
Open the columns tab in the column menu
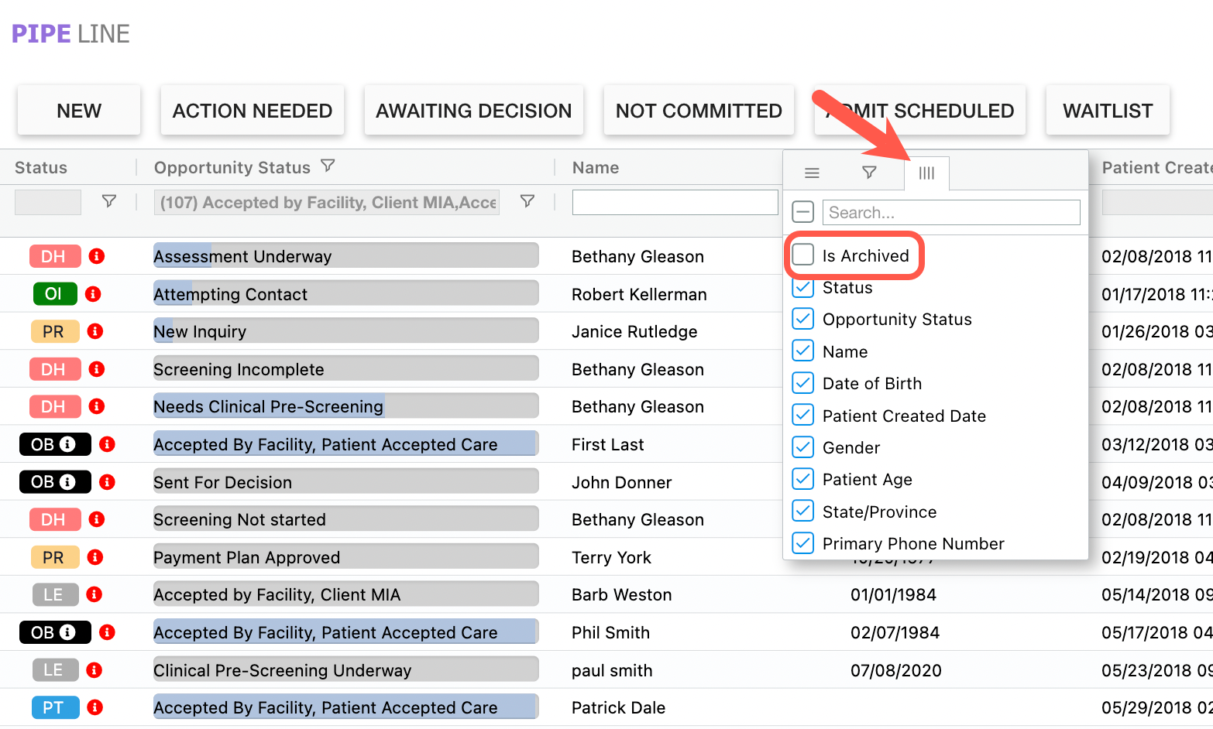[926, 173]
